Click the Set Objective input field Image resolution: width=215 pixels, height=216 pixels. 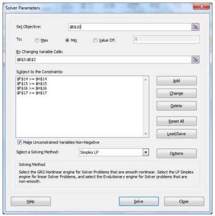(130, 27)
